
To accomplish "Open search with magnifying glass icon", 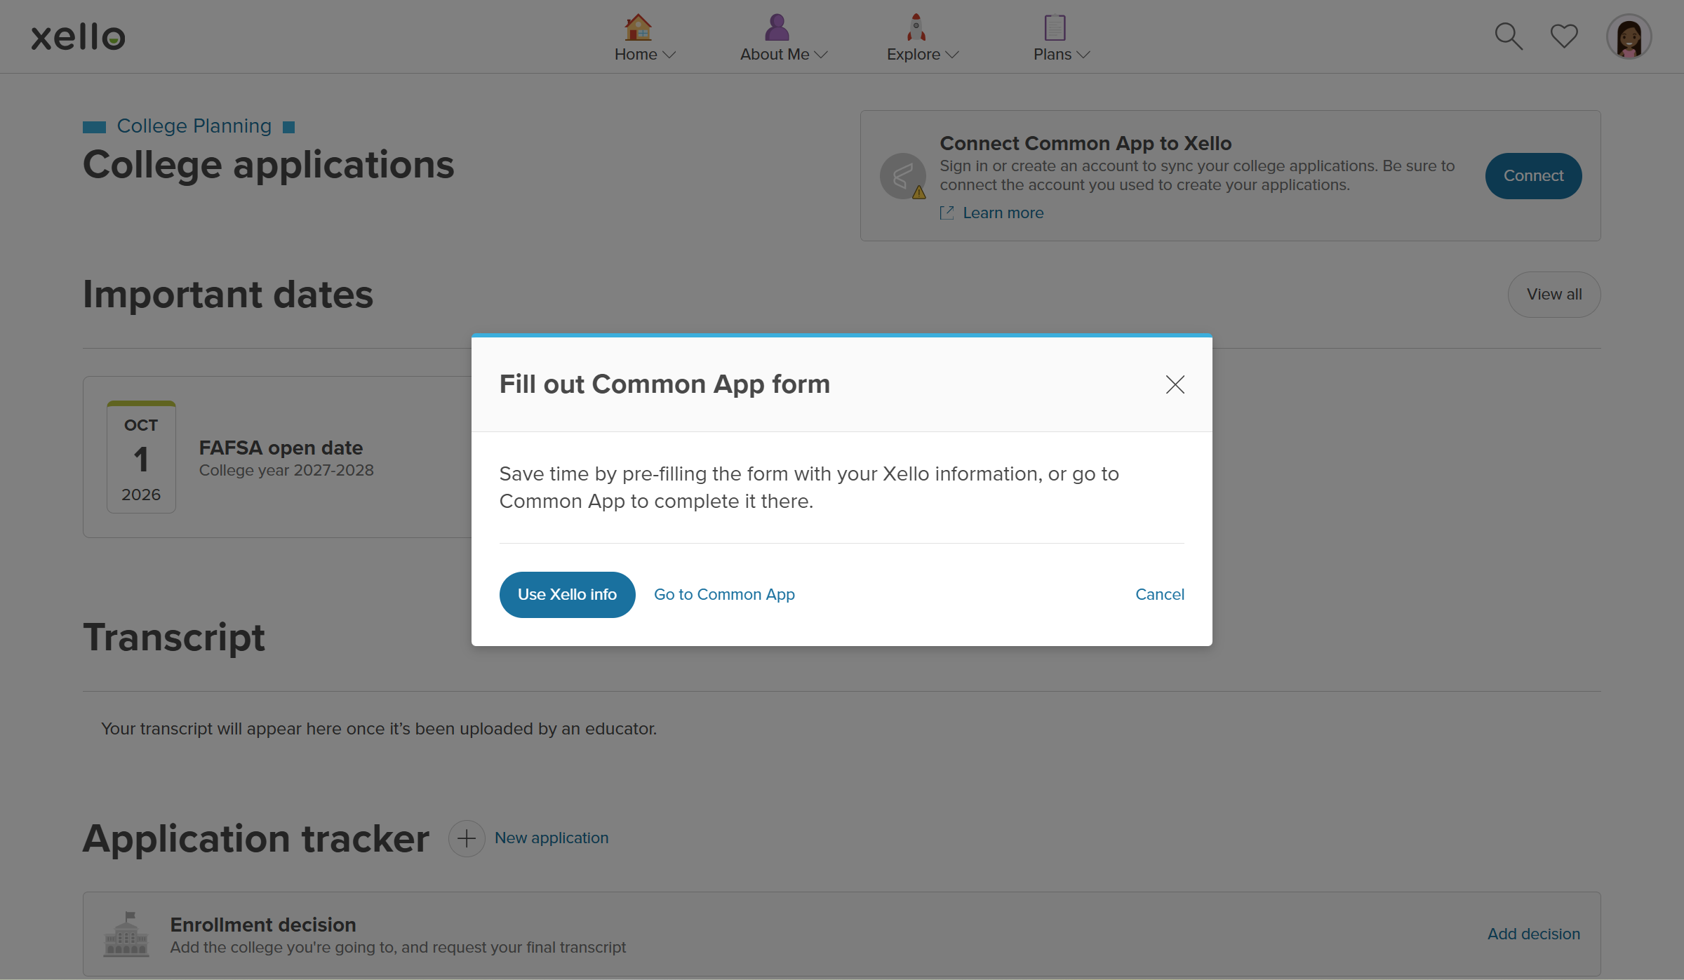I will point(1509,36).
